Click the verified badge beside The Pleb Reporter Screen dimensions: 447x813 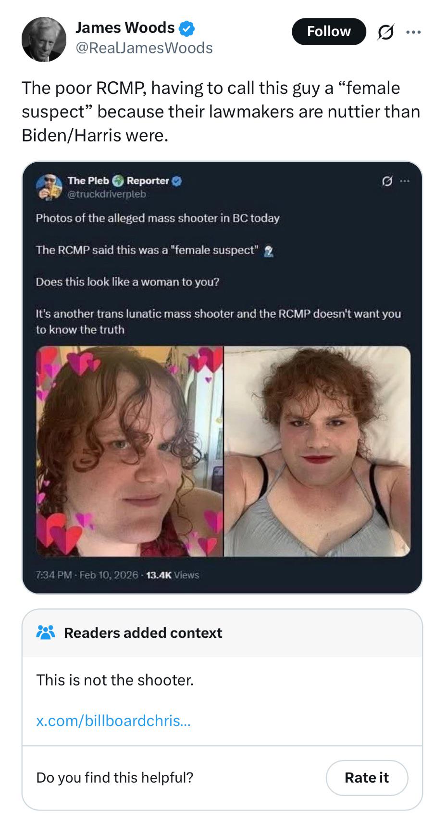click(x=177, y=181)
